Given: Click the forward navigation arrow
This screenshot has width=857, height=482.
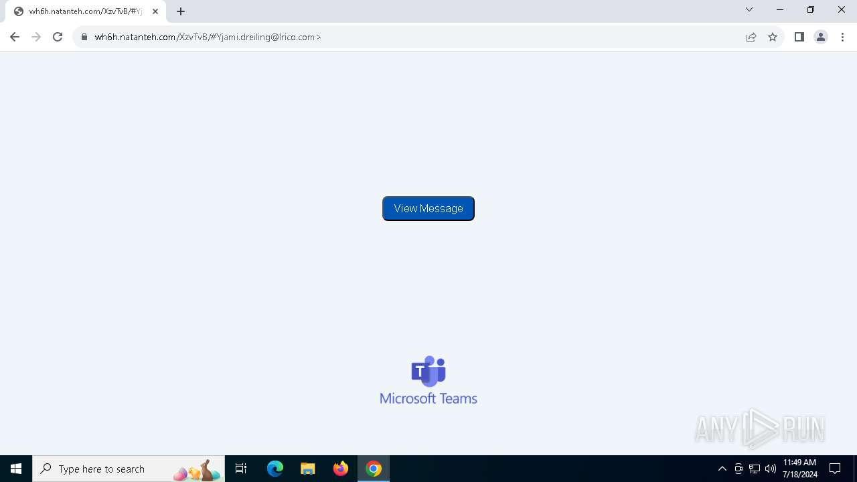Looking at the screenshot, I should pos(36,37).
